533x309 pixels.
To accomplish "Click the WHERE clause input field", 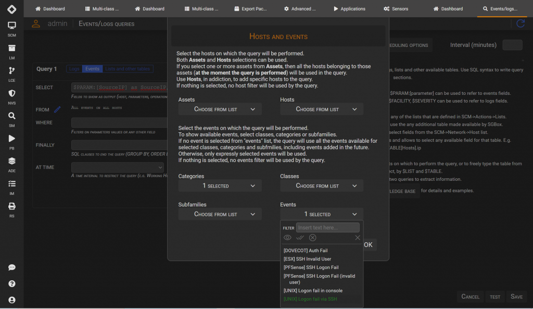I will tap(119, 122).
